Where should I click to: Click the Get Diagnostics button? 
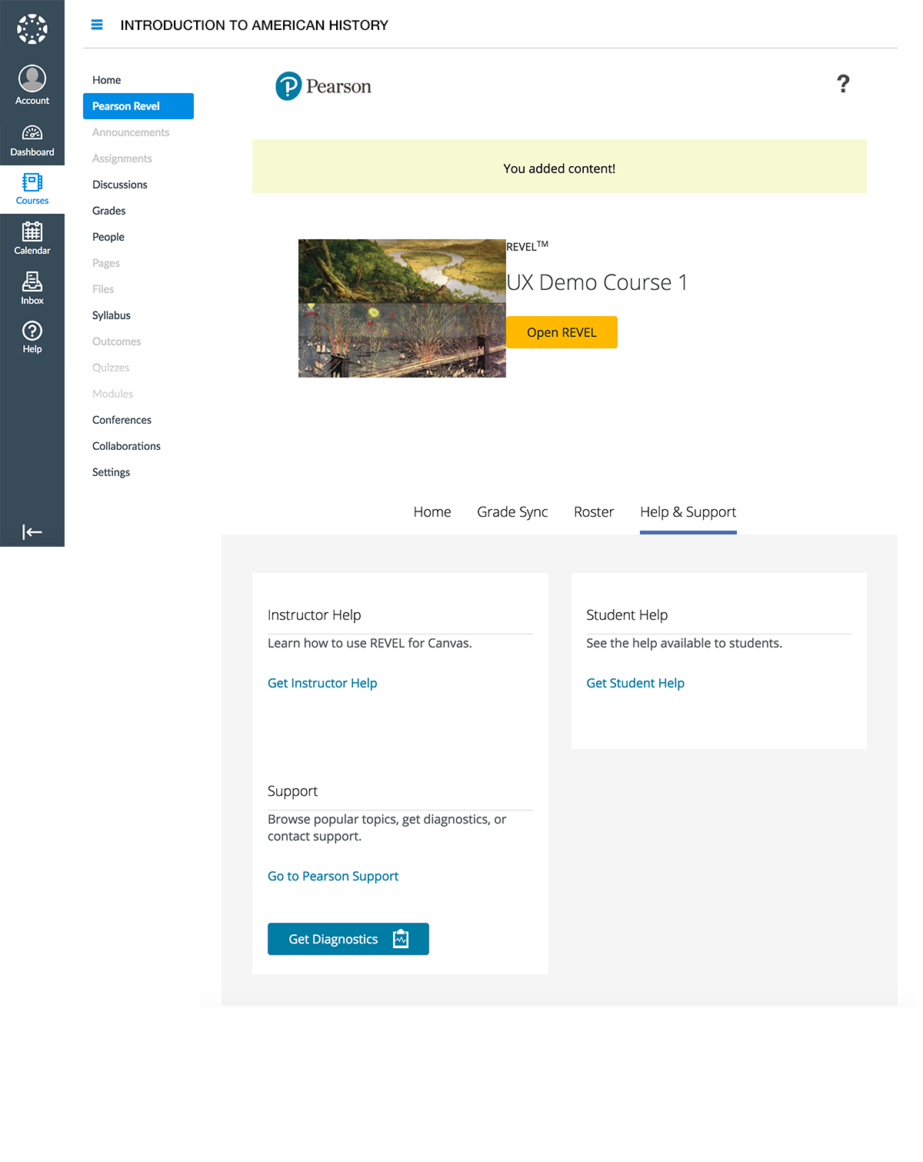coord(348,939)
